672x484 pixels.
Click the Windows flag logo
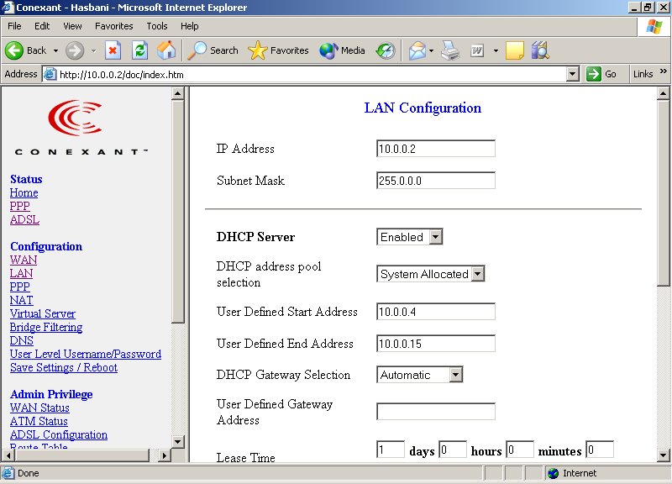[x=654, y=27]
